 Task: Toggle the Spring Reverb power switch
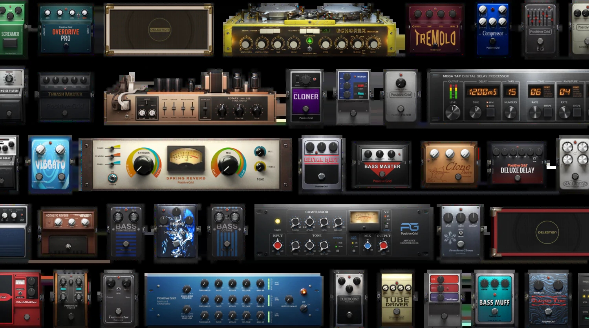click(x=113, y=178)
